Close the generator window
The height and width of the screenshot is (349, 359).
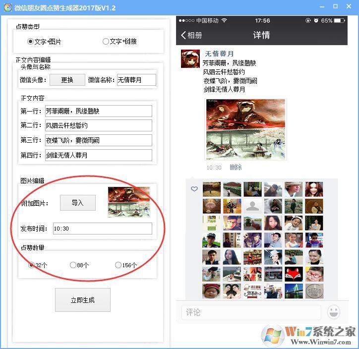[349, 6]
